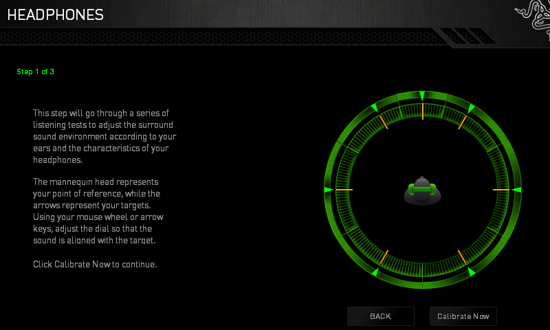This screenshot has width=550, height=330.
Task: Click the upper-right orange dial marker
Action: (462, 122)
